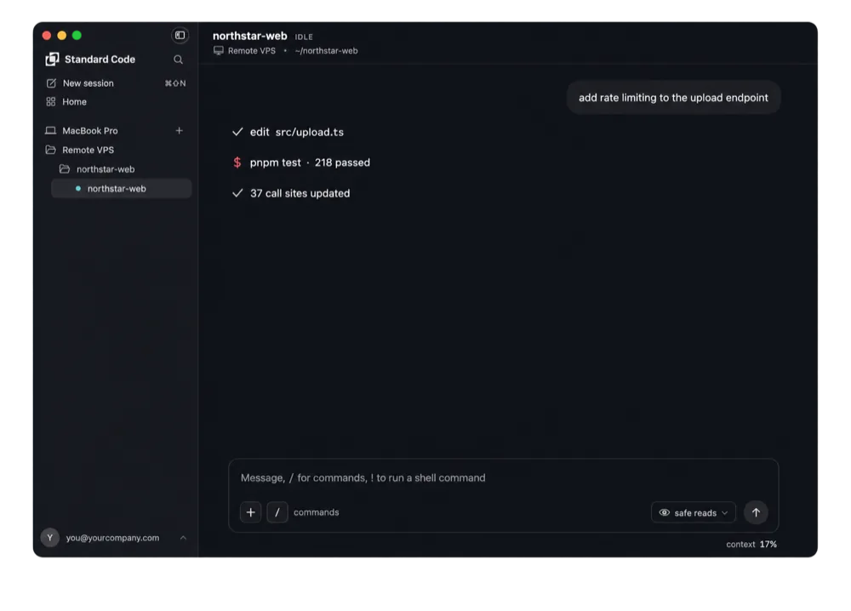Toggle the safe reads eye icon
851x611 pixels.
[665, 513]
